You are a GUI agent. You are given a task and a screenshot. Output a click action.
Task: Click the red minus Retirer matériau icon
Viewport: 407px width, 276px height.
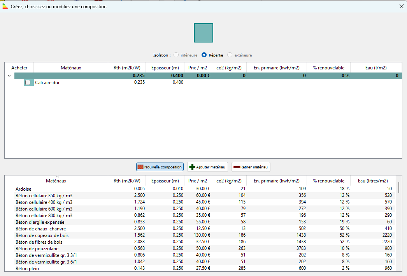(236, 167)
